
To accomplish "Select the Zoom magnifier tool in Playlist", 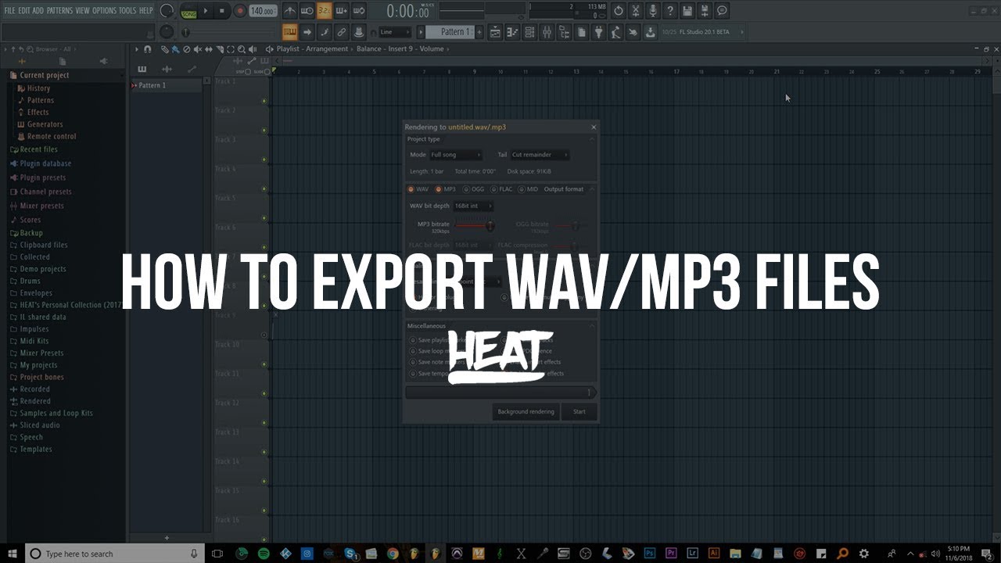I will coord(242,49).
